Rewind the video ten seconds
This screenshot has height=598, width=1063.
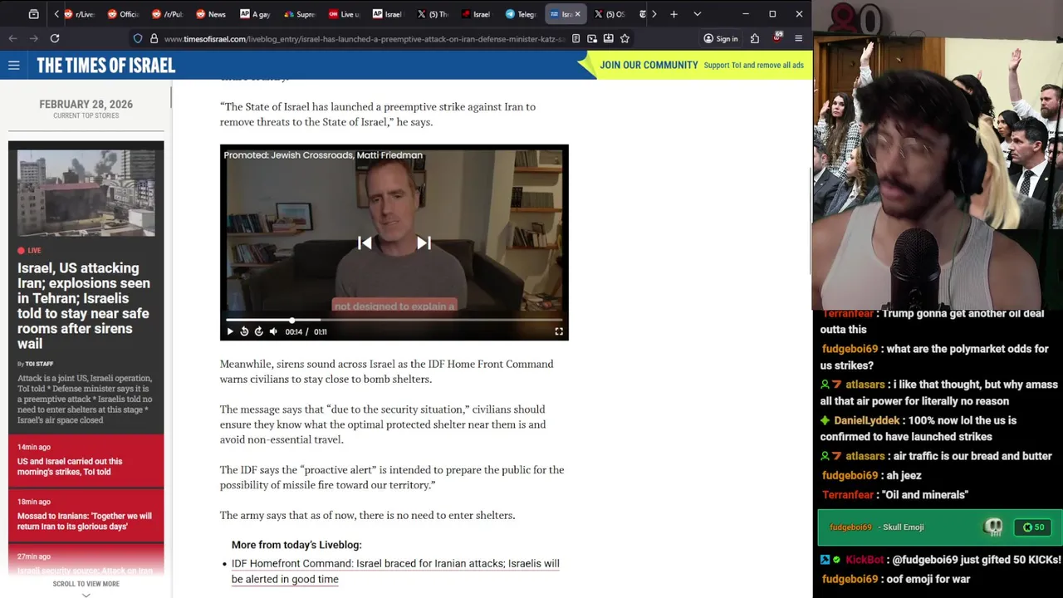(x=244, y=331)
